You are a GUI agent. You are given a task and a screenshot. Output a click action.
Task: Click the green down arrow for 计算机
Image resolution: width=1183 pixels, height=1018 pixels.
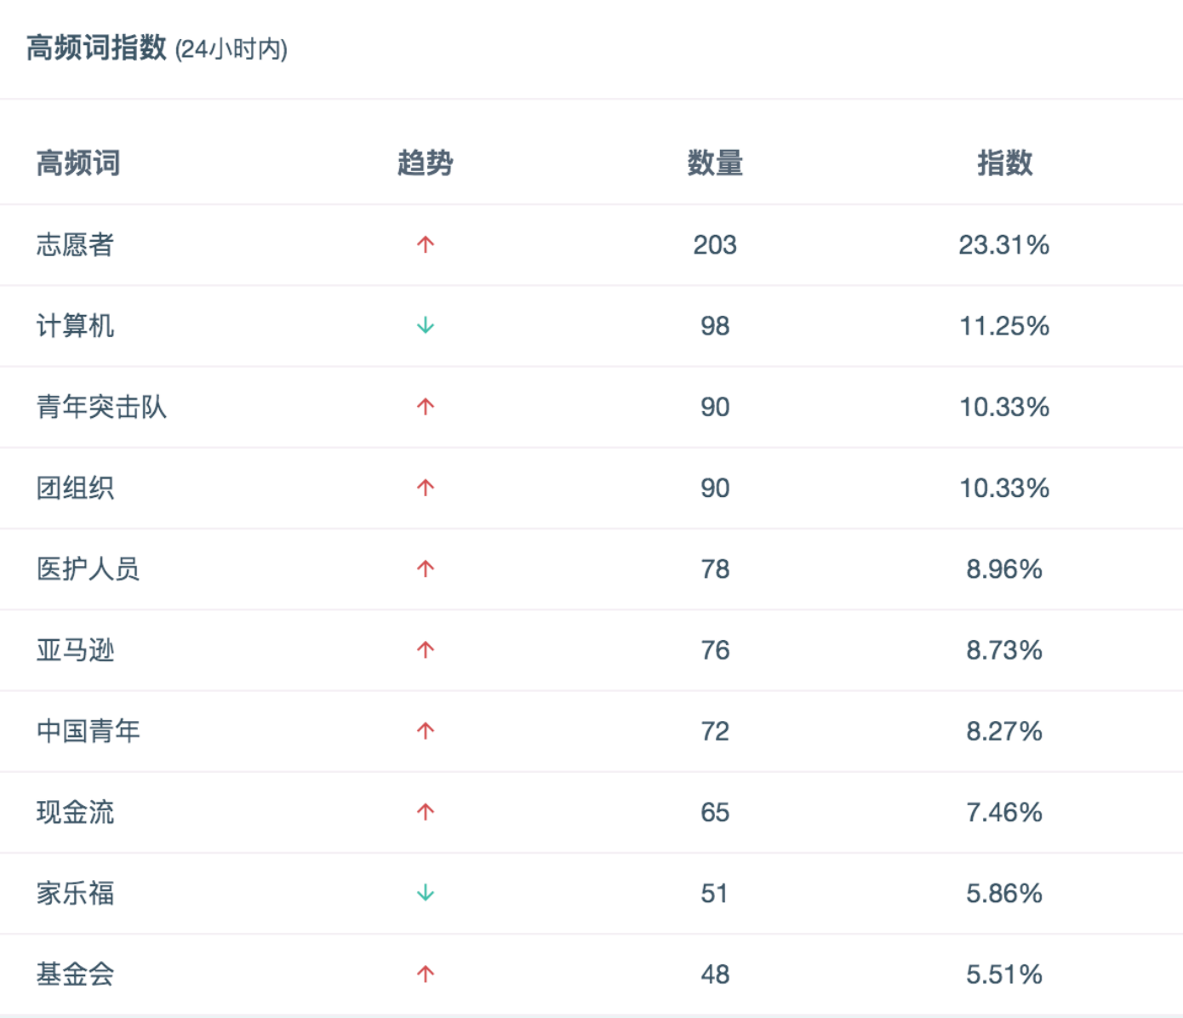[426, 326]
